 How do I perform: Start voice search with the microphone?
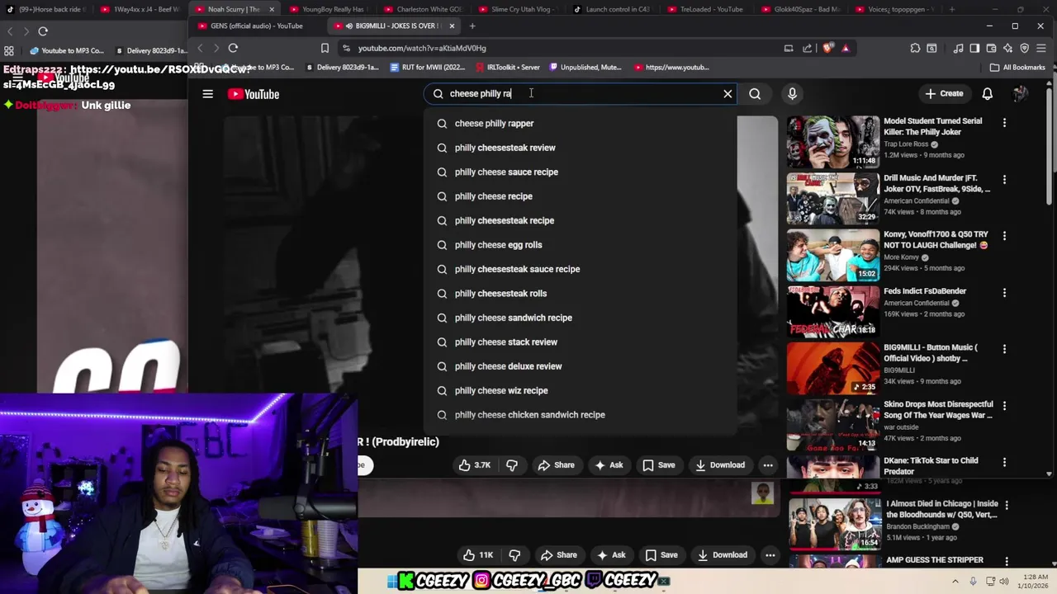792,94
